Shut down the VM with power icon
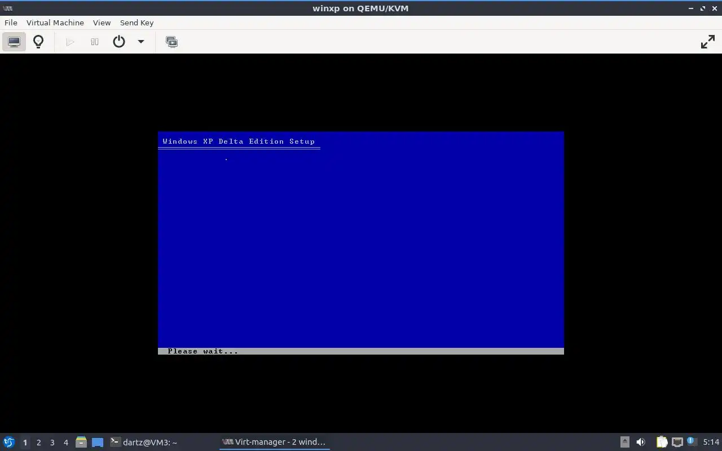The height and width of the screenshot is (451, 722). pyautogui.click(x=119, y=42)
